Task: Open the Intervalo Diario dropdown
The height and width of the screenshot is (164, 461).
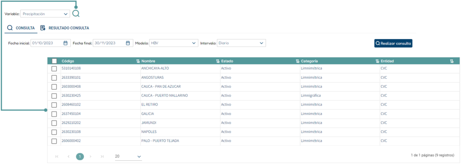Action: tap(241, 43)
